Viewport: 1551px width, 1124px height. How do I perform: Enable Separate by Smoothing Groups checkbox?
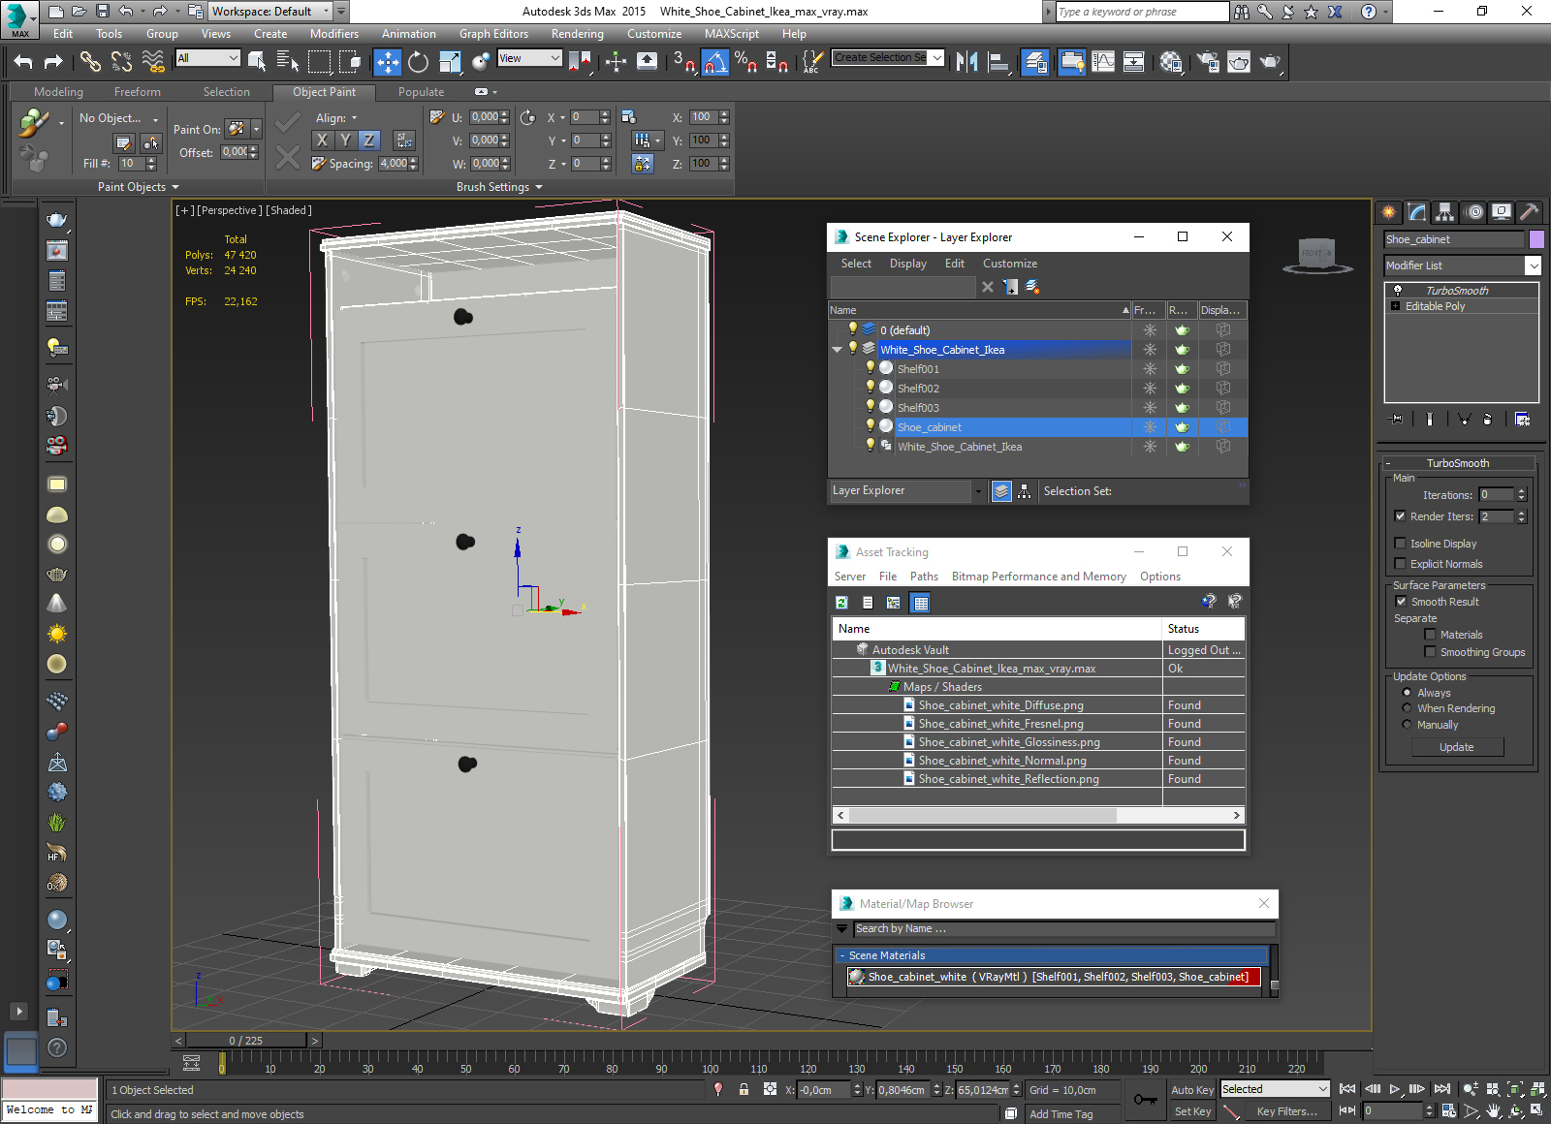[1430, 652]
